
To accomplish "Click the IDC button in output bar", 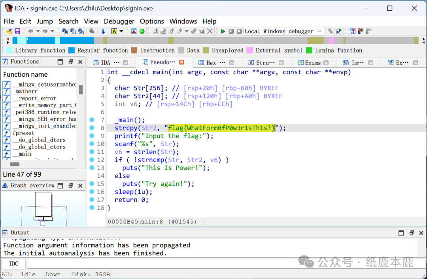I will [14, 264].
